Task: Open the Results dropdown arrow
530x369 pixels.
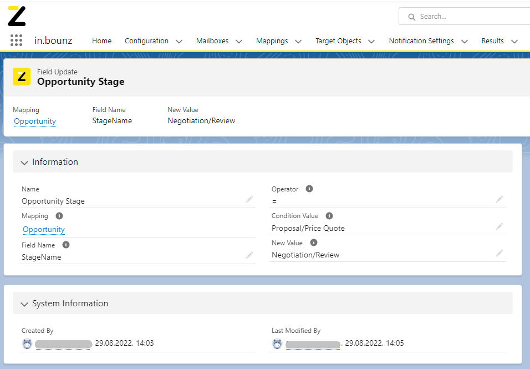Action: (514, 41)
